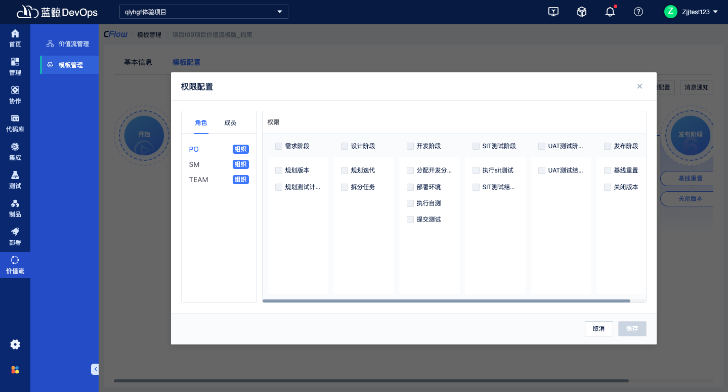Enable the 拆分任务 permission checkbox
Screen dimensions: 728x392
(345, 187)
